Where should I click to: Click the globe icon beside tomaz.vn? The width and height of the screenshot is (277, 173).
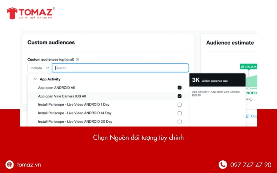point(10,164)
